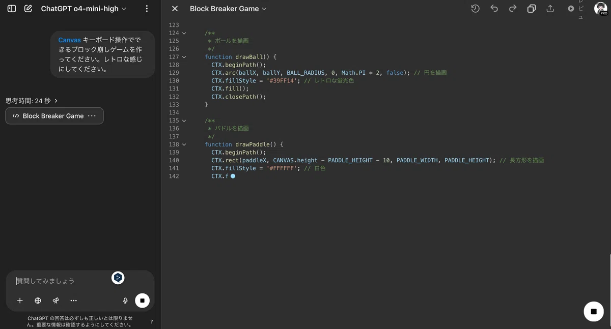The height and width of the screenshot is (329, 611).
Task: Undo the last canvas change
Action: (494, 9)
